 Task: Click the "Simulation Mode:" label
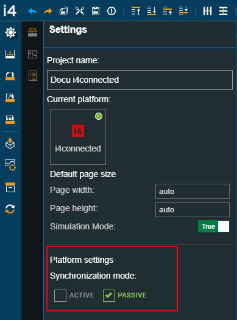coord(83,226)
